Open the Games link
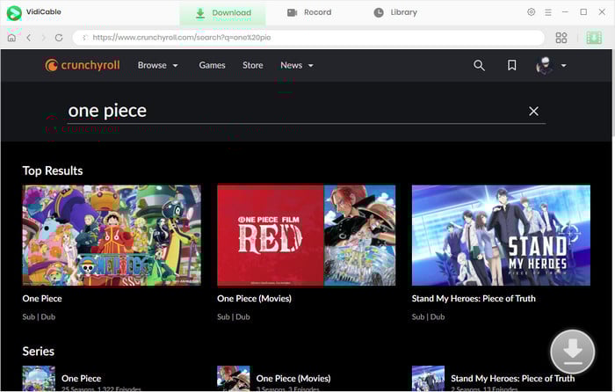The width and height of the screenshot is (615, 392). (212, 66)
